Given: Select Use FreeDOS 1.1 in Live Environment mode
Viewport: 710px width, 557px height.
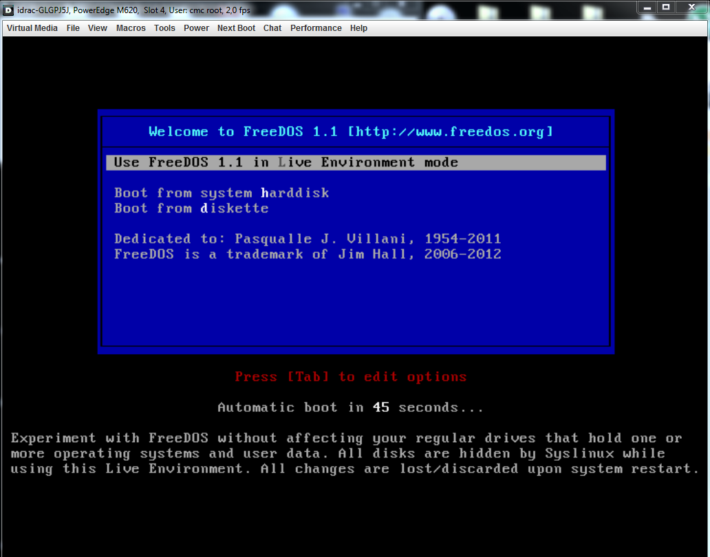Looking at the screenshot, I should coord(356,162).
